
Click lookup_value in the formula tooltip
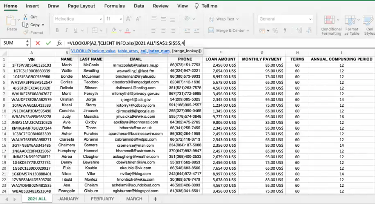pos(104,51)
